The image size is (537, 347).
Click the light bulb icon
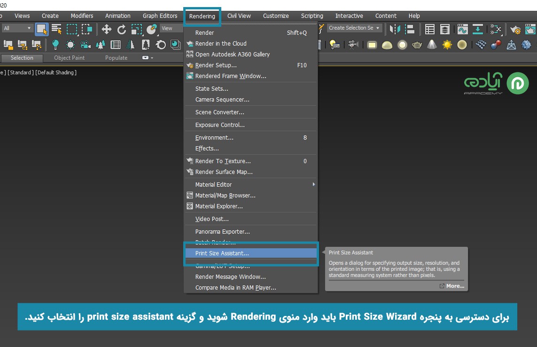click(x=55, y=45)
